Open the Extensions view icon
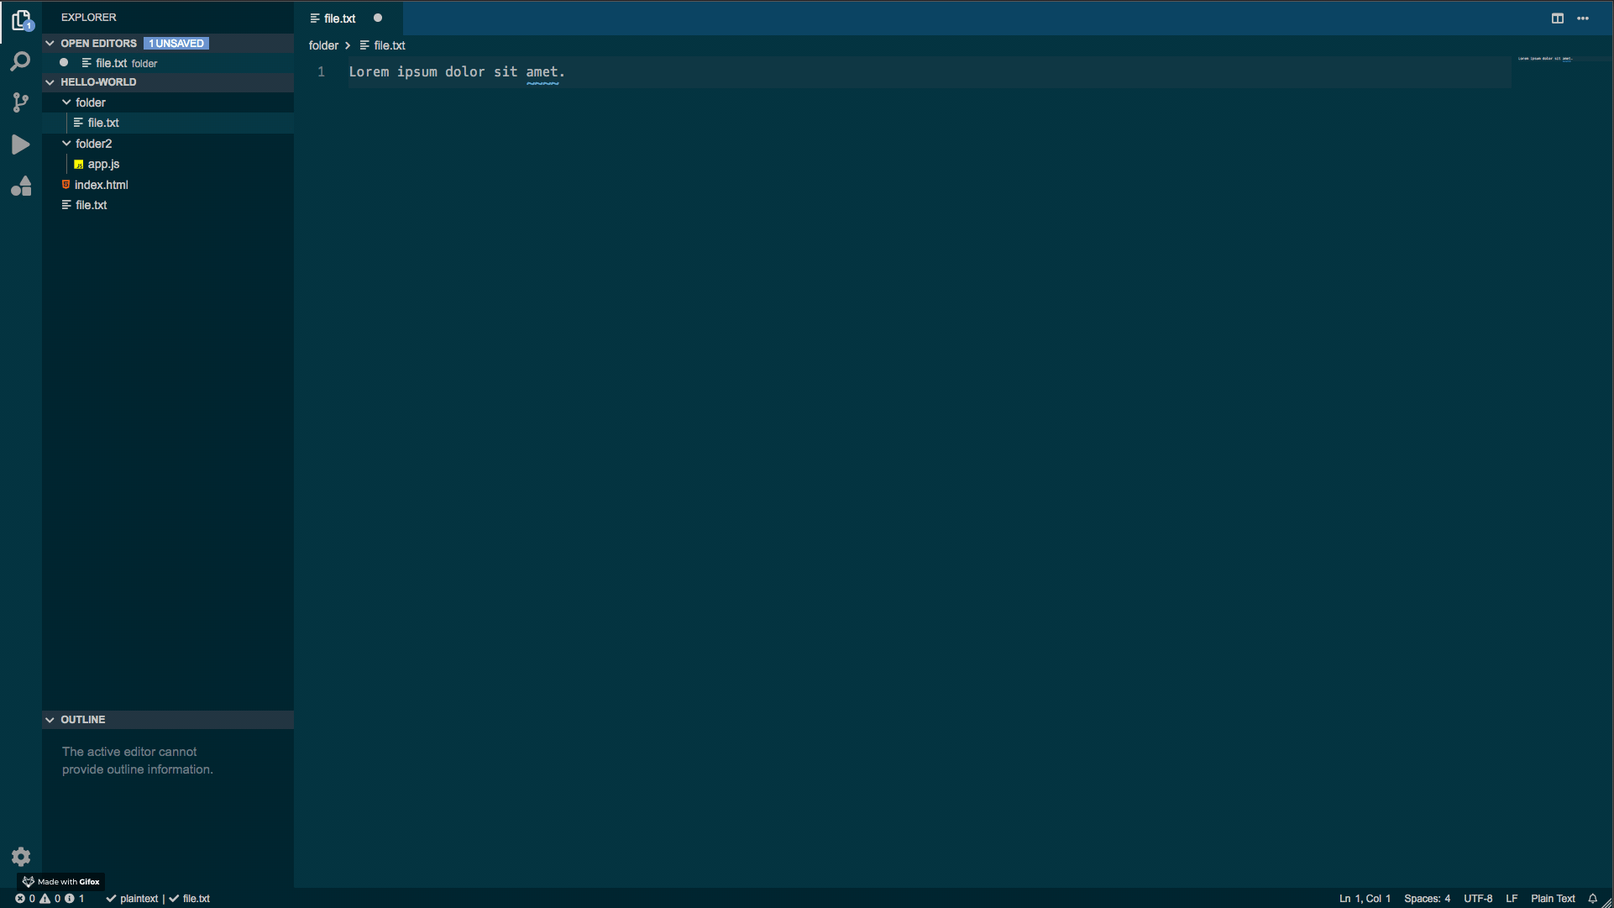The width and height of the screenshot is (1614, 908). (21, 186)
